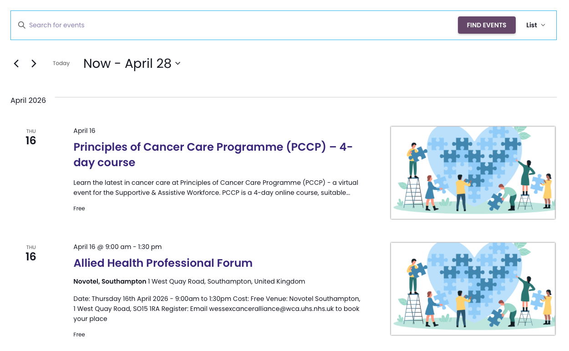Screen dimensions: 569x351
Task: Click the arrow beside Now - April 28
Action: 178,64
